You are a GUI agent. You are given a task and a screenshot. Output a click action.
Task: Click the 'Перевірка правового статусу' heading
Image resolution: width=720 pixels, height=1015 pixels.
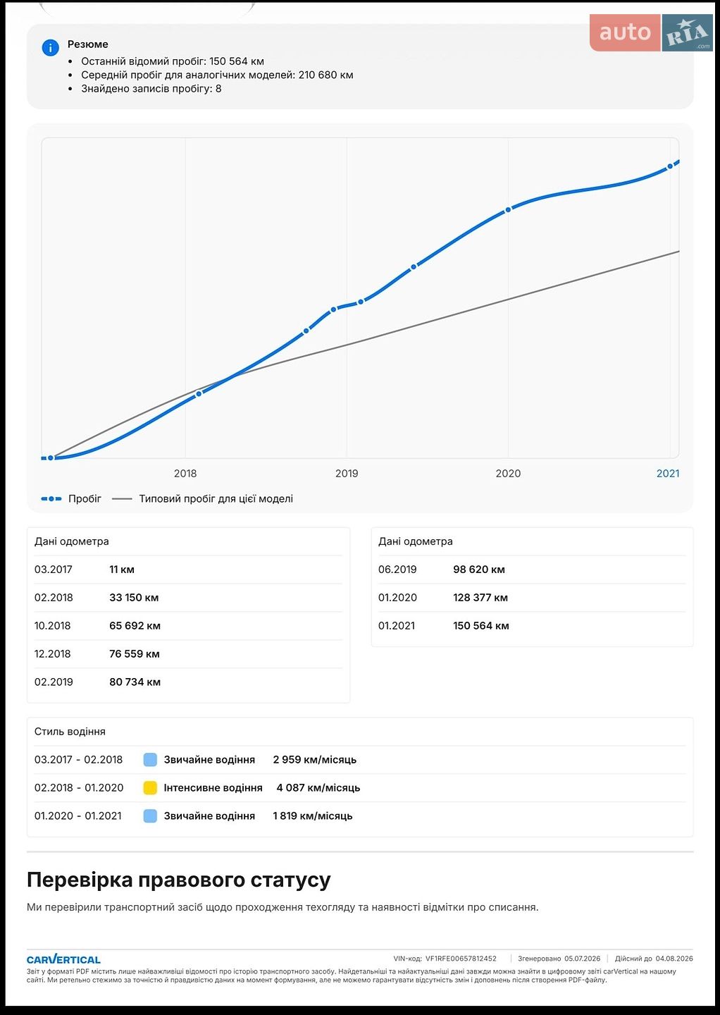click(x=179, y=880)
